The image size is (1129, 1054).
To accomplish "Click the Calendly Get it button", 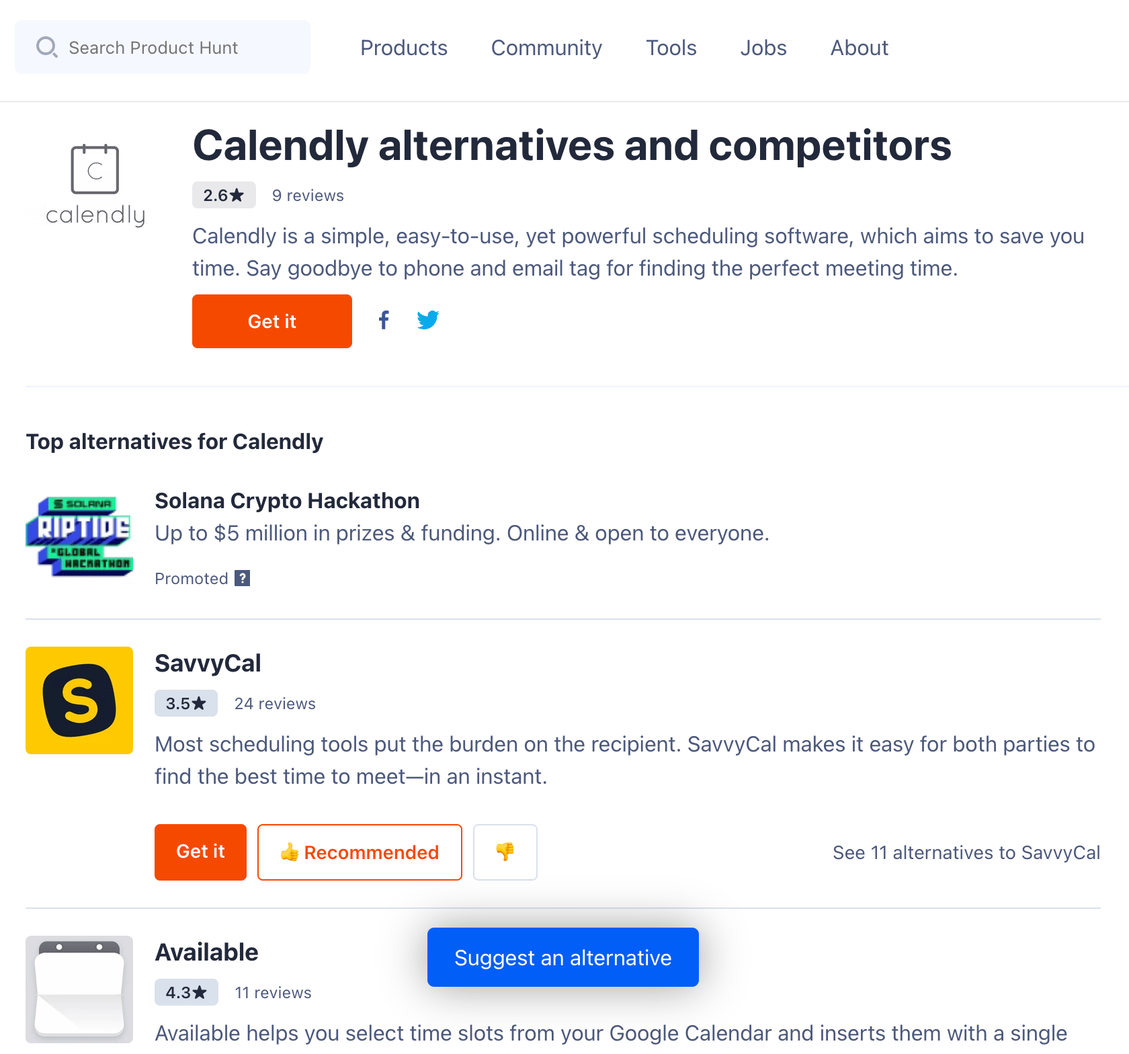I will click(272, 321).
